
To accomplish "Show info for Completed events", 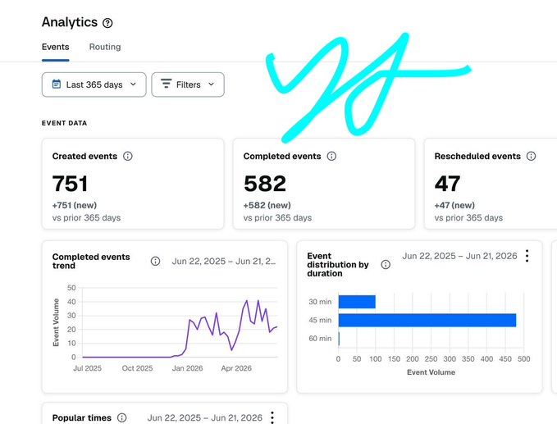I will coord(331,157).
